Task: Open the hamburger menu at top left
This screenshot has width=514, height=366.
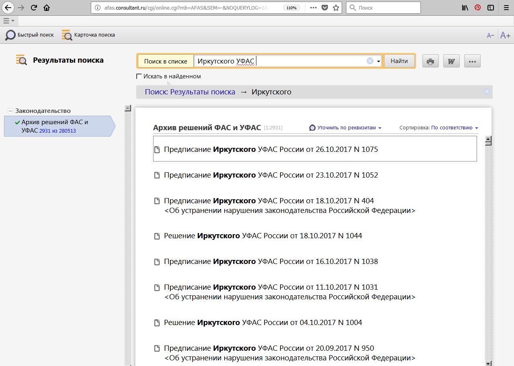Action: pyautogui.click(x=8, y=20)
